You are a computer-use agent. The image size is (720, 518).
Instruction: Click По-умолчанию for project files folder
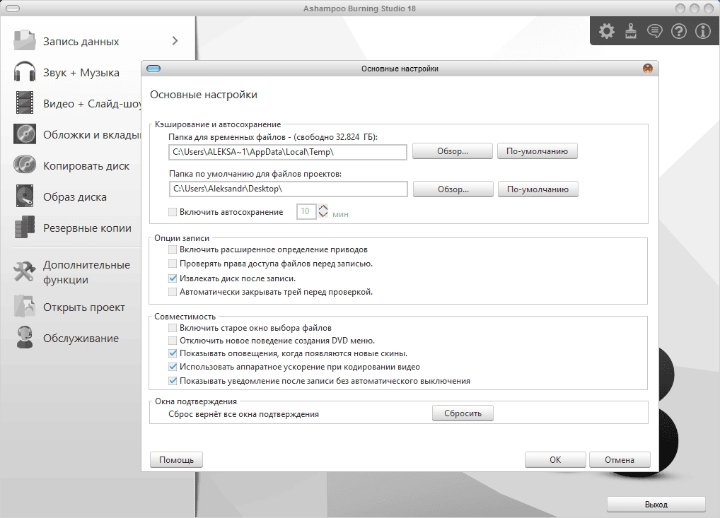pos(538,189)
